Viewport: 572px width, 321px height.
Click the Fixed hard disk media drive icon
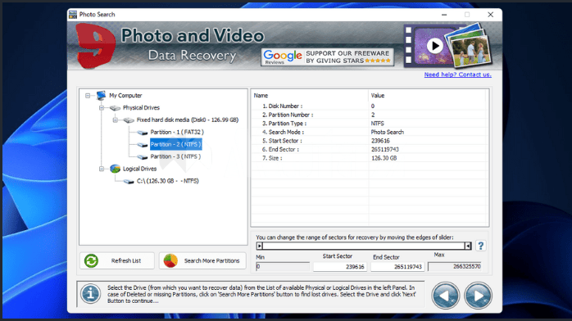(x=129, y=120)
